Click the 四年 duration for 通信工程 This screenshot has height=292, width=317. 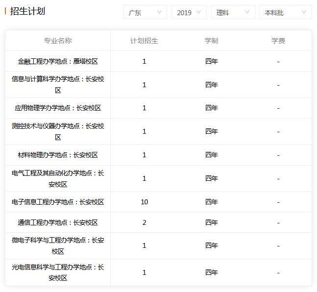click(x=212, y=222)
